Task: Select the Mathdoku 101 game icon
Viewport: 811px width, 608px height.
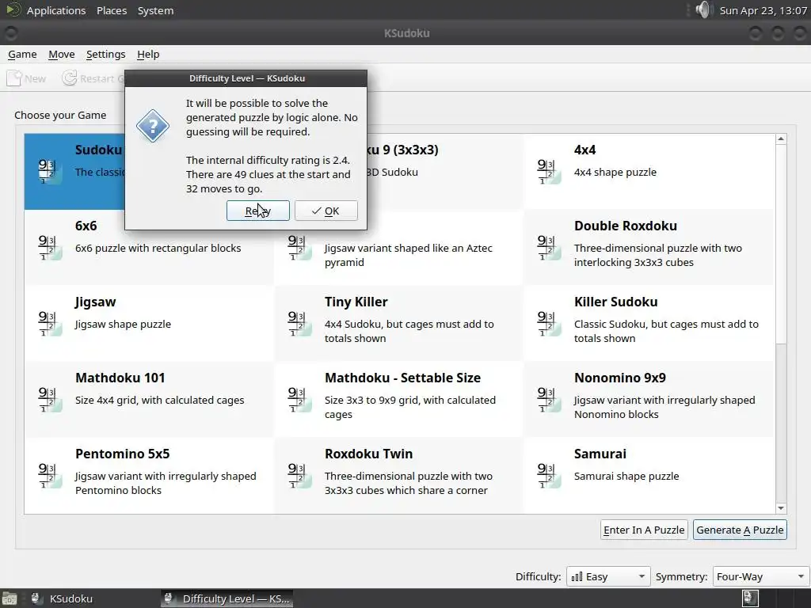Action: (x=49, y=399)
